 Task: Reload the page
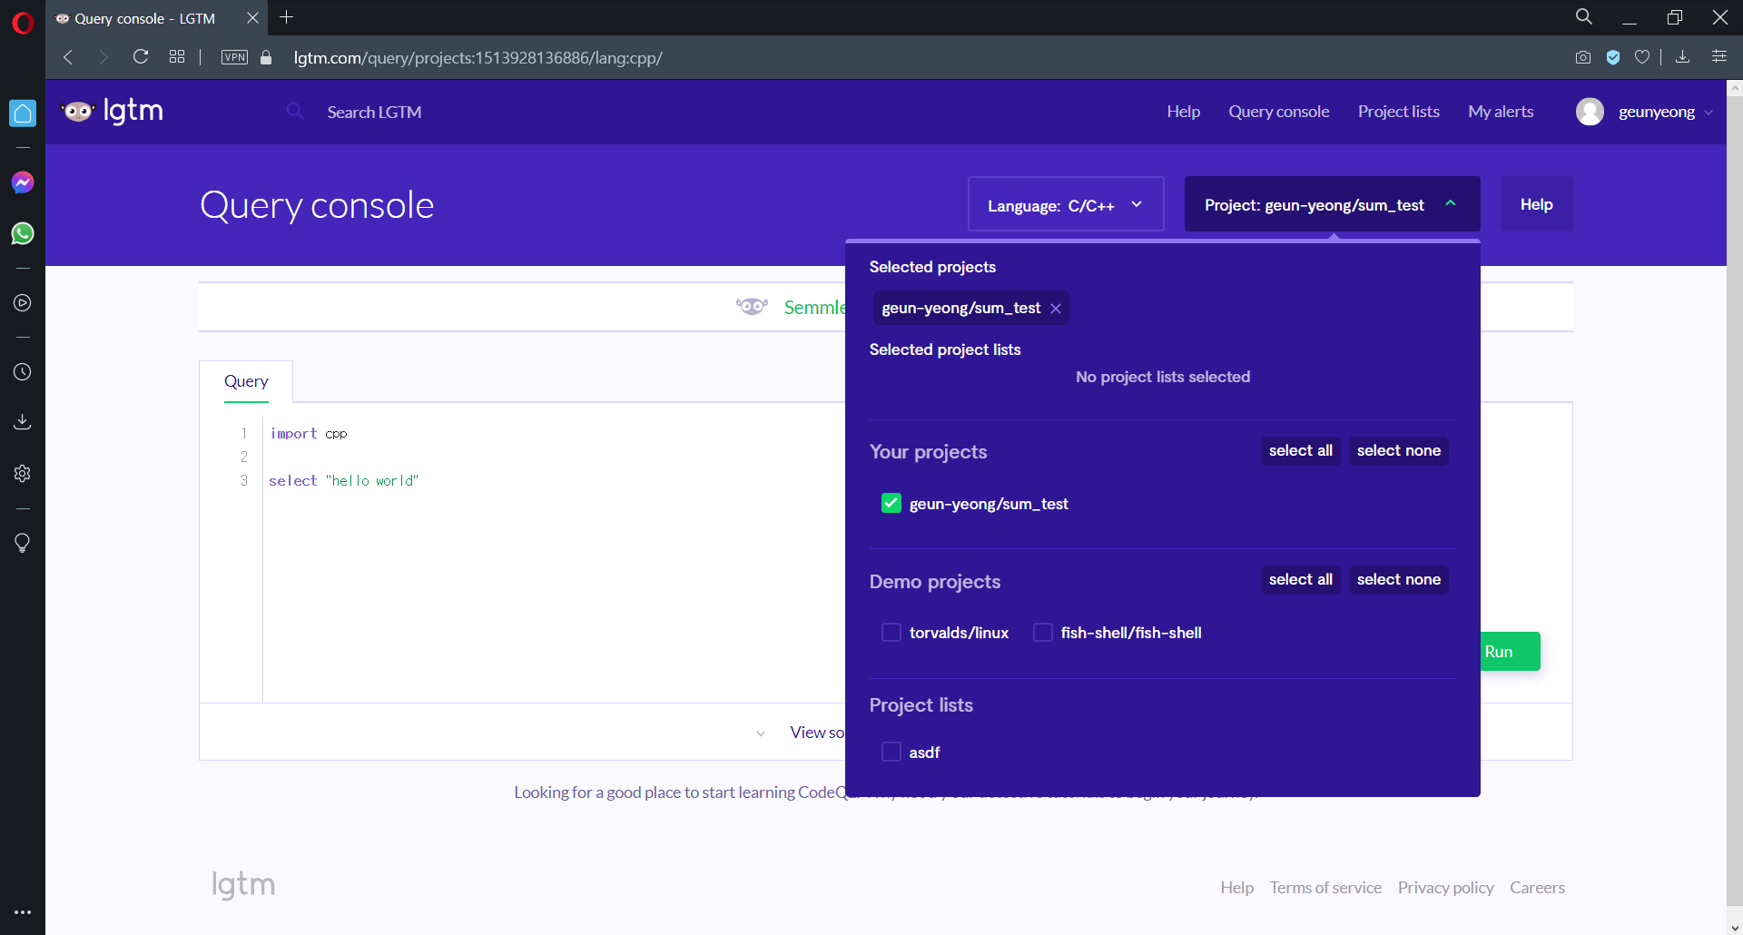pyautogui.click(x=141, y=57)
